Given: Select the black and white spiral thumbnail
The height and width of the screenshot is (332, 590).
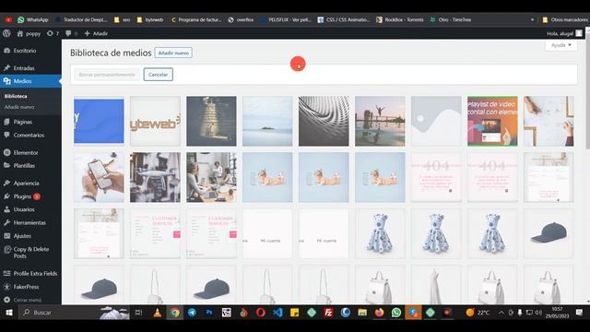Looking at the screenshot, I should (324, 121).
